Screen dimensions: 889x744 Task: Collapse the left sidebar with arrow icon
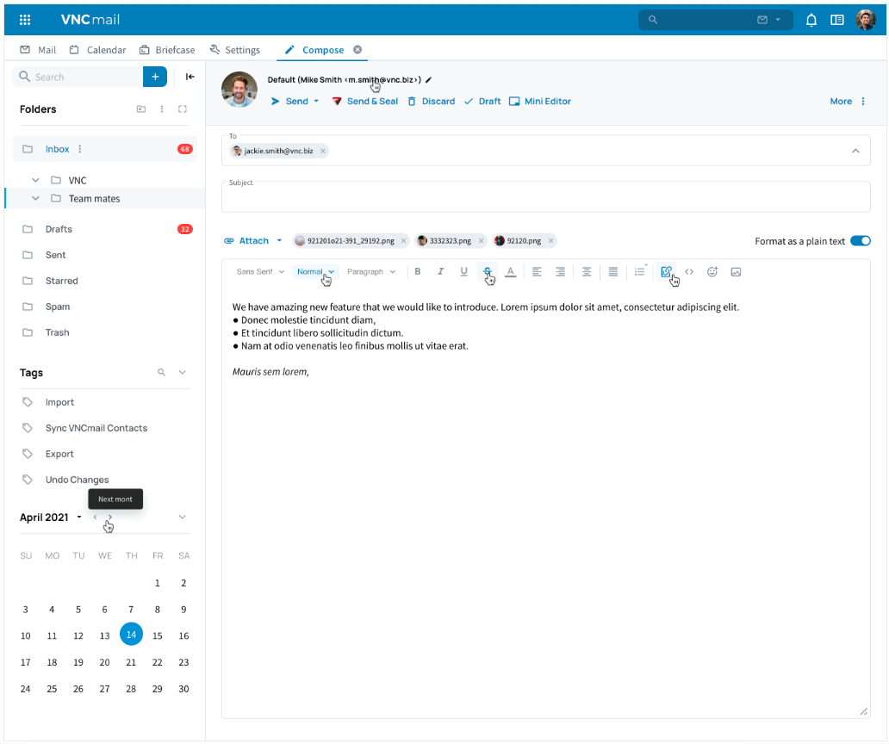click(190, 77)
